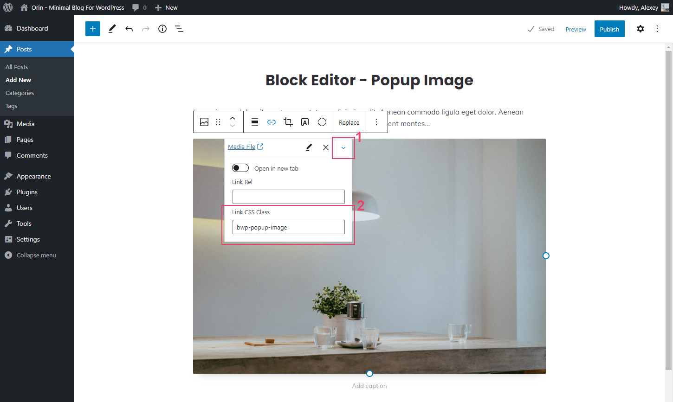Open the block inserter
The height and width of the screenshot is (402, 673).
92,29
